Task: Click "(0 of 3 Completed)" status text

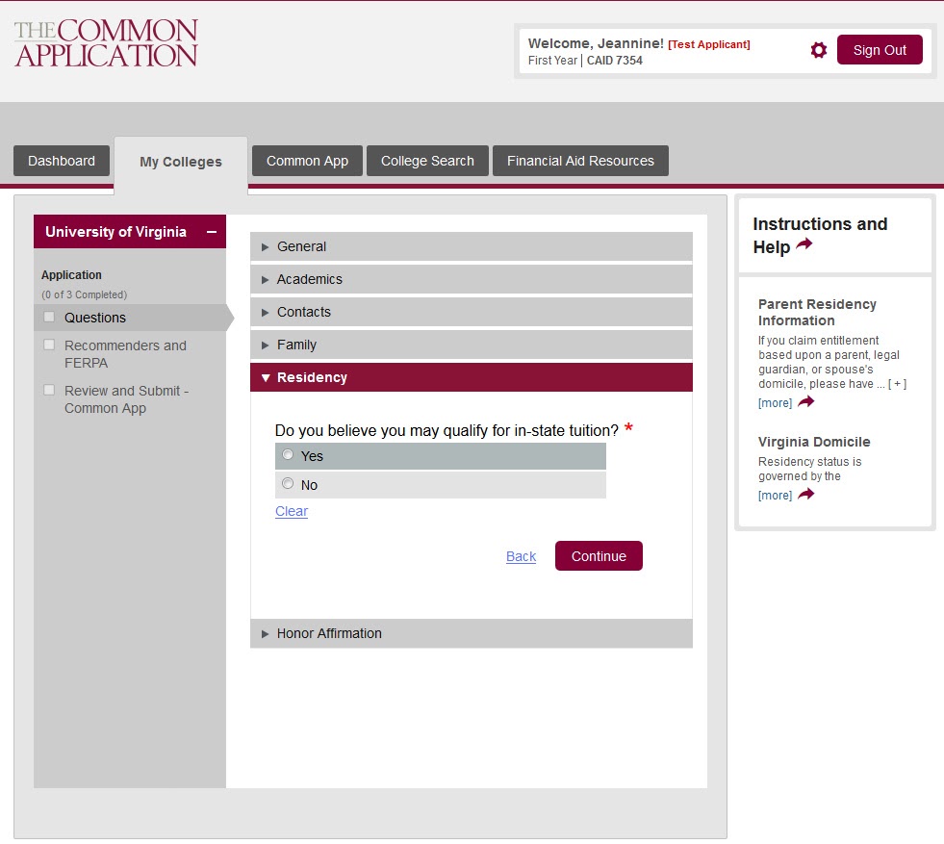Action: [x=85, y=294]
